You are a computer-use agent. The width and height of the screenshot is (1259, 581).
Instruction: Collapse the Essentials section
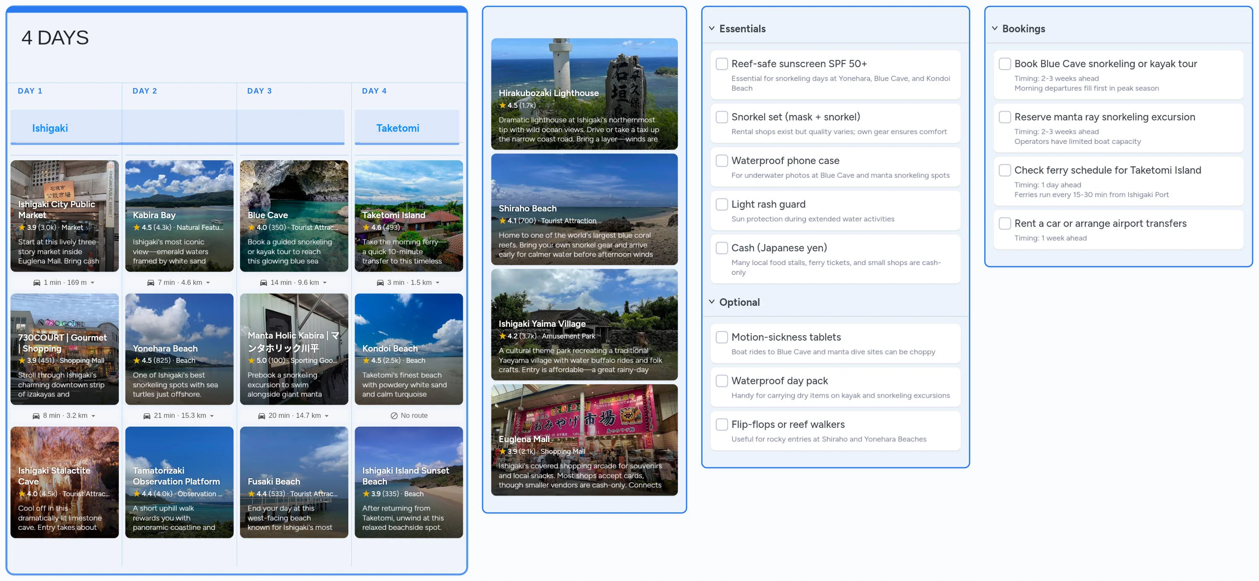[x=712, y=29]
